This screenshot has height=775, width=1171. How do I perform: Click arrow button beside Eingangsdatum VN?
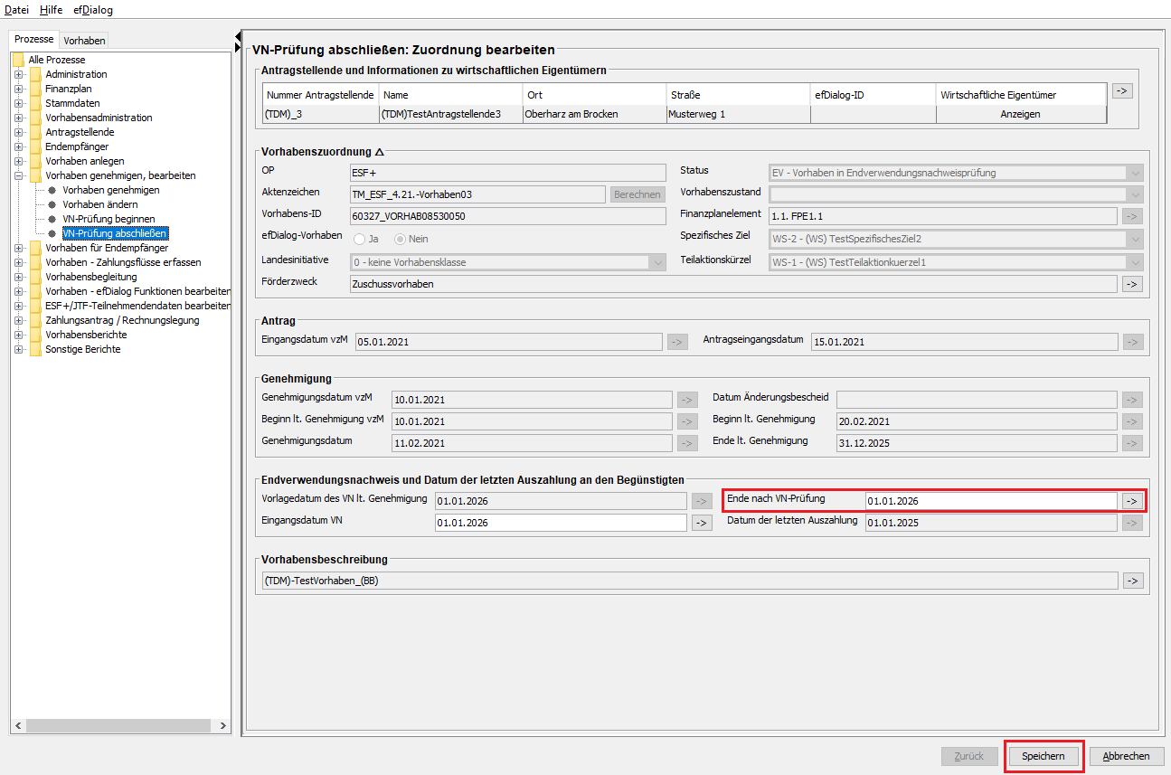click(x=702, y=523)
